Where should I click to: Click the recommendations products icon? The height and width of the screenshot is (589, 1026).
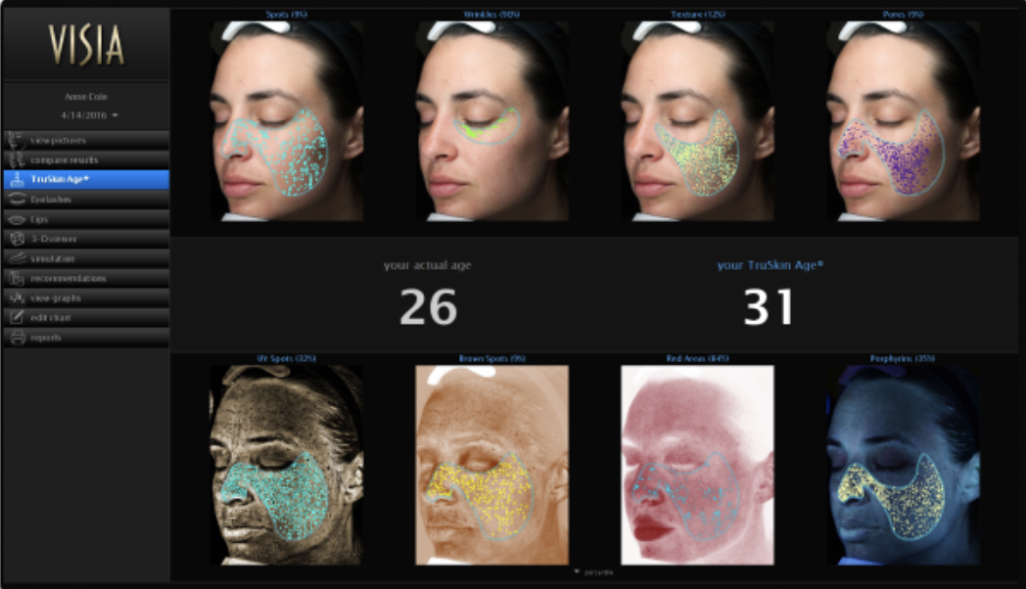point(17,278)
